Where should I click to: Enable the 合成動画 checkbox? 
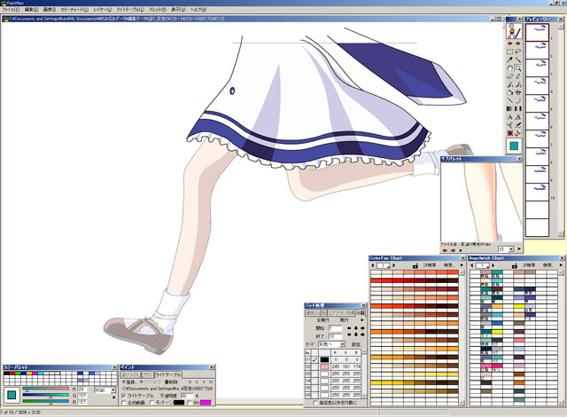[124, 403]
